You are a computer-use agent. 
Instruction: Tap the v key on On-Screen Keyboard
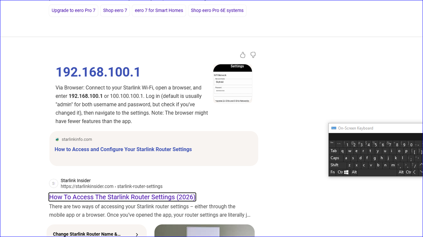click(371, 165)
